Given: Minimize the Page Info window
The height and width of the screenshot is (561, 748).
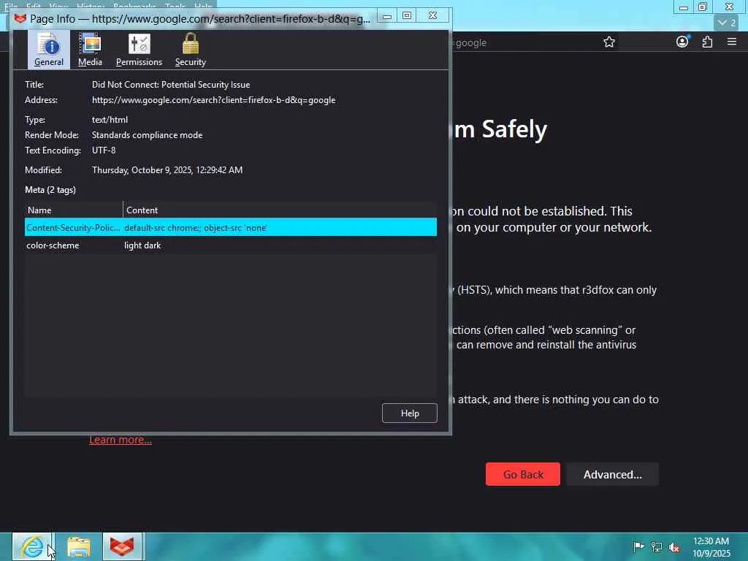Looking at the screenshot, I should point(387,16).
